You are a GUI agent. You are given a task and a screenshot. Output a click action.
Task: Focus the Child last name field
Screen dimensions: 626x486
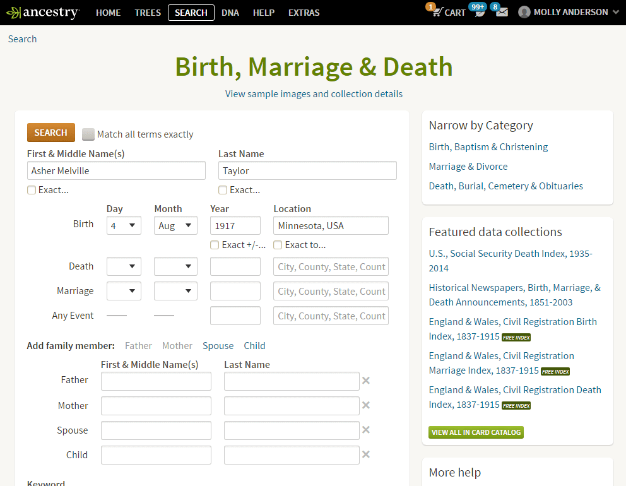coord(292,455)
